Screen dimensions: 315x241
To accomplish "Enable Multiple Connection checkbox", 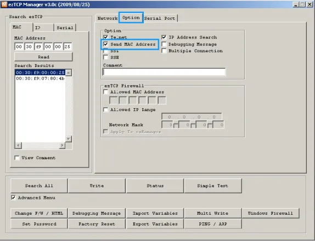I will 164,51.
